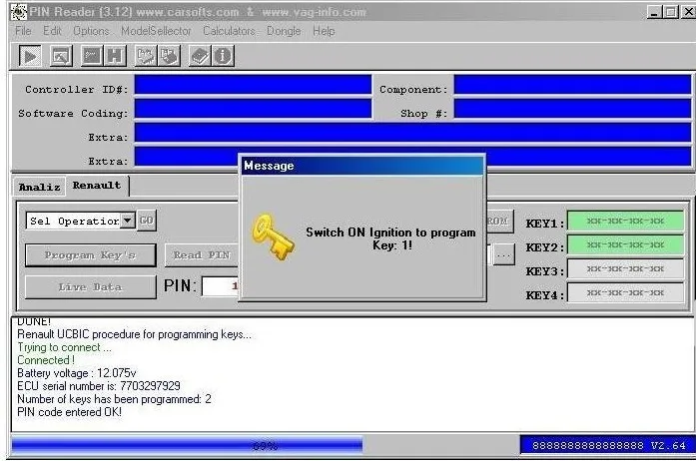Click the info 'i' toolbar icon
This screenshot has width=696, height=461.
[x=223, y=56]
